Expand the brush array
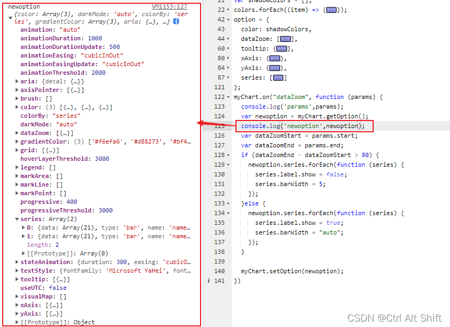 [x=17, y=98]
